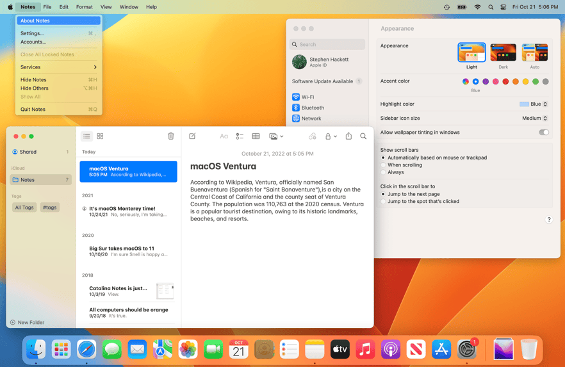565x367 pixels.
Task: Click the System Settings Search field
Action: [x=327, y=44]
